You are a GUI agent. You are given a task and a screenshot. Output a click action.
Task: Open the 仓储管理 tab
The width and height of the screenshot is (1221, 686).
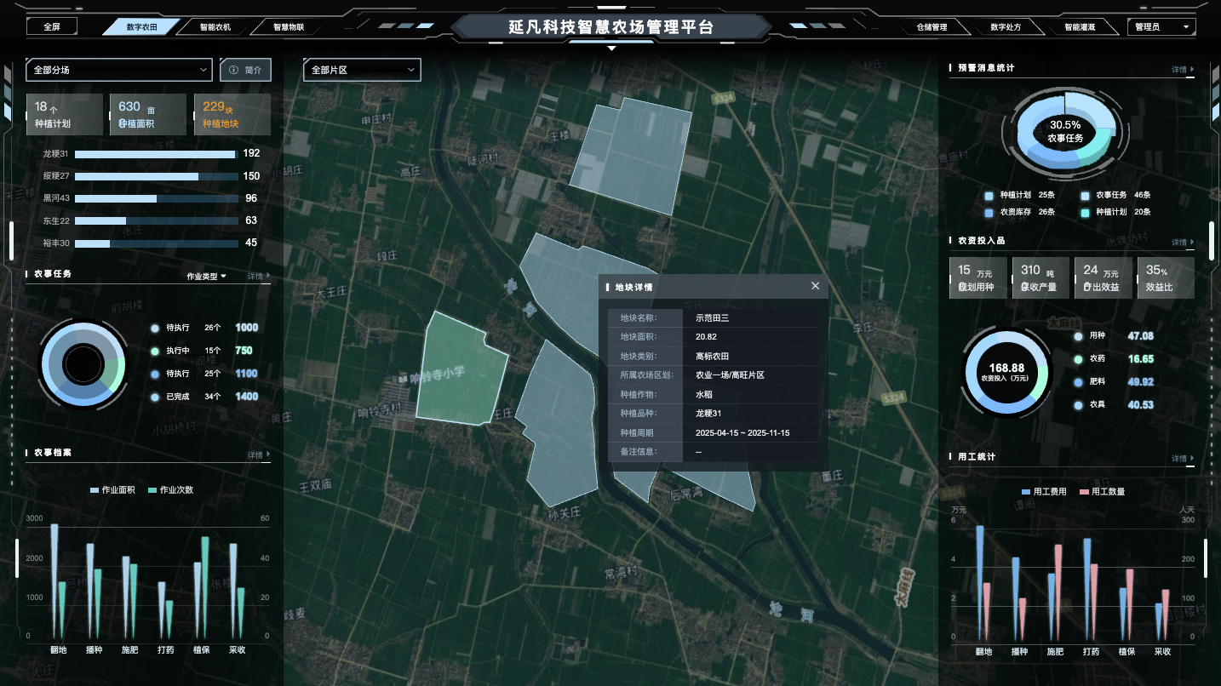932,27
